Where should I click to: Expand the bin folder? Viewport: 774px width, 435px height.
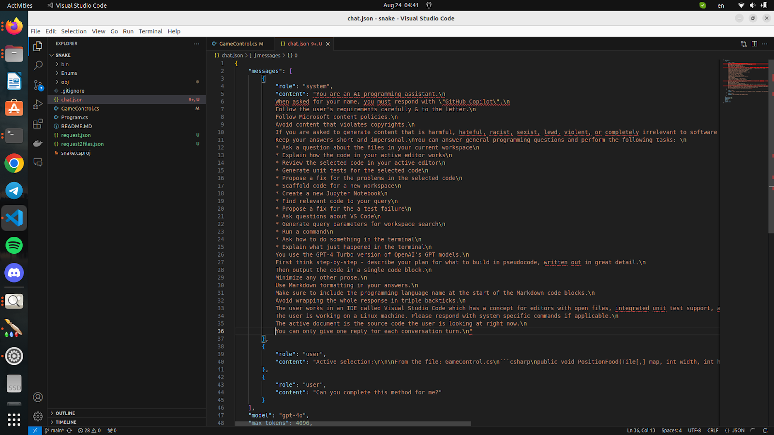click(65, 64)
